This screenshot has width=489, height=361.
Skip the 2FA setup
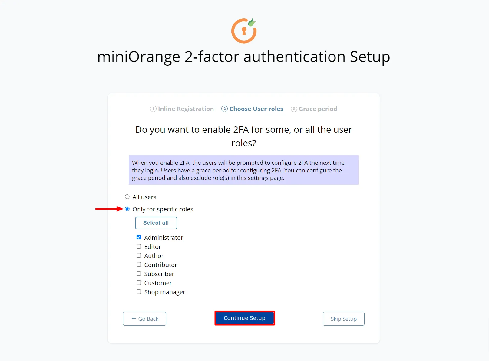pos(343,319)
